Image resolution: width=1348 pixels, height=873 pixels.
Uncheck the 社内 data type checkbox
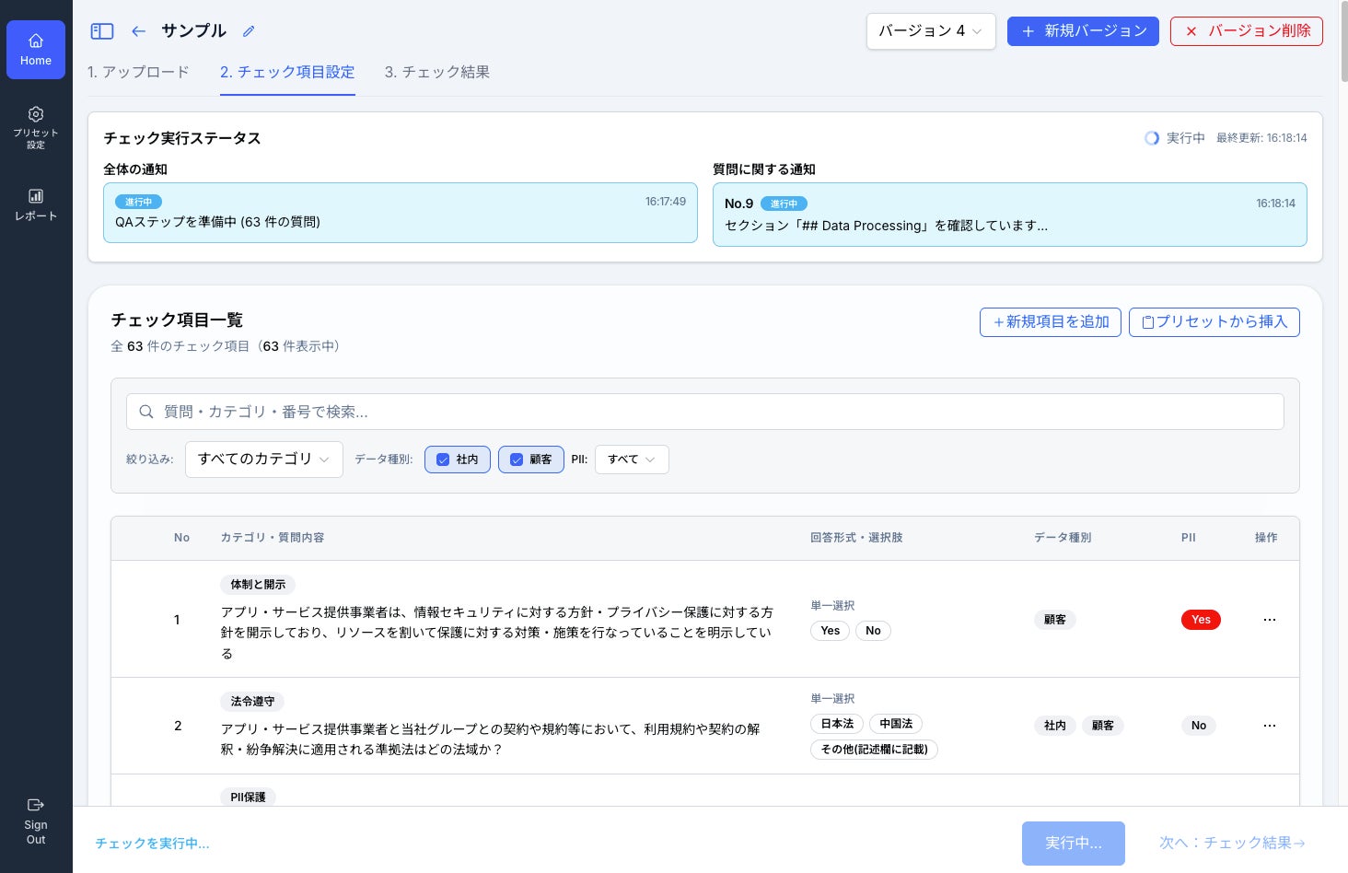pos(443,460)
